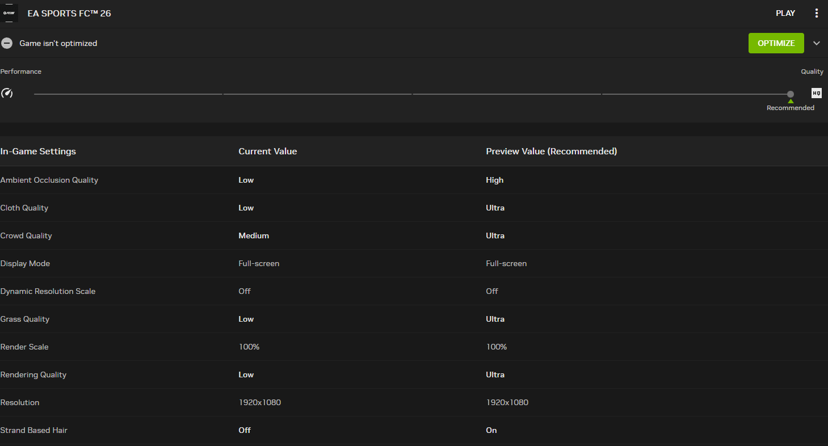
Task: Click the Rendering Quality setting label
Action: tap(33, 375)
